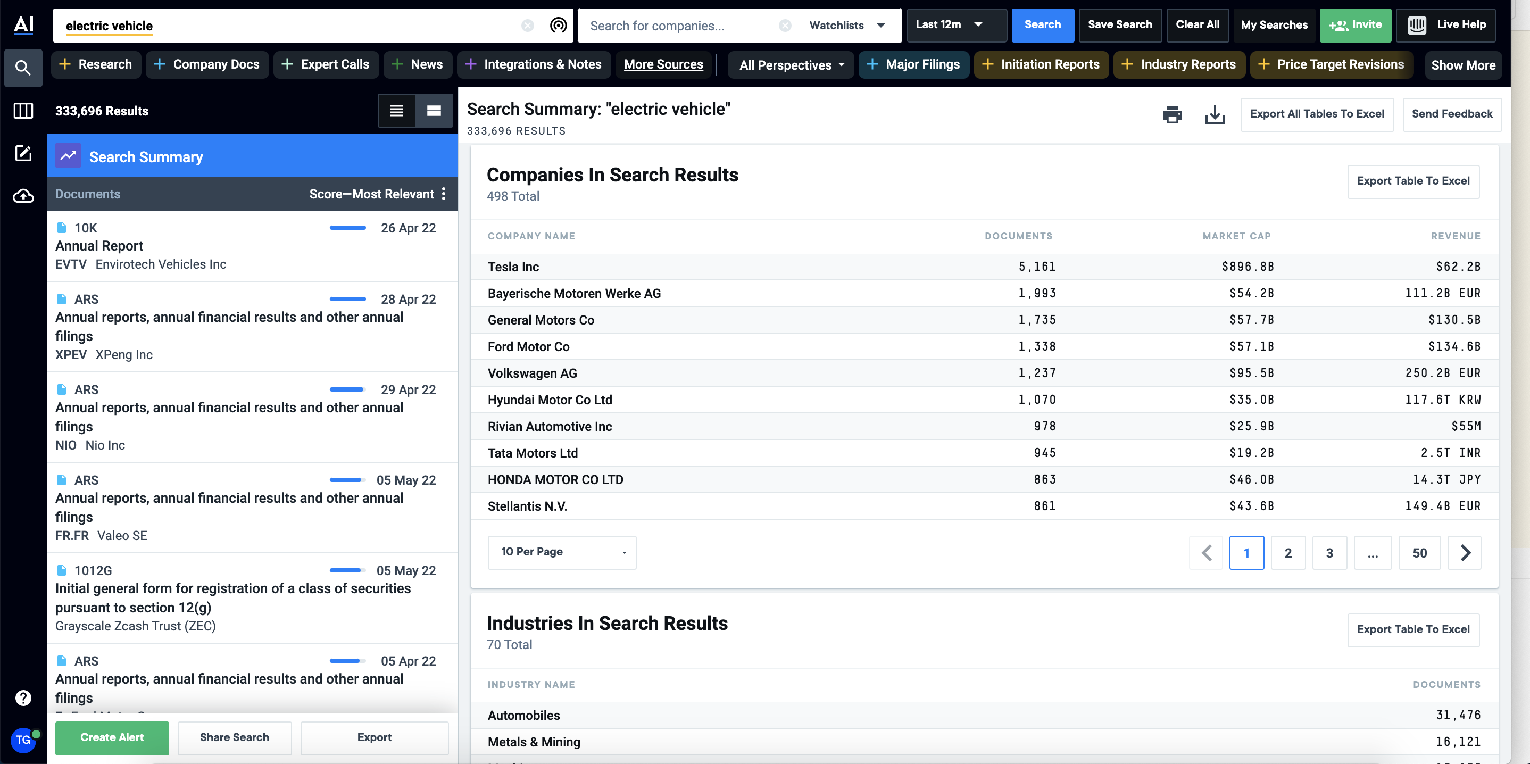The image size is (1530, 764).
Task: Click the document icon for 1012G filing
Action: coord(62,570)
